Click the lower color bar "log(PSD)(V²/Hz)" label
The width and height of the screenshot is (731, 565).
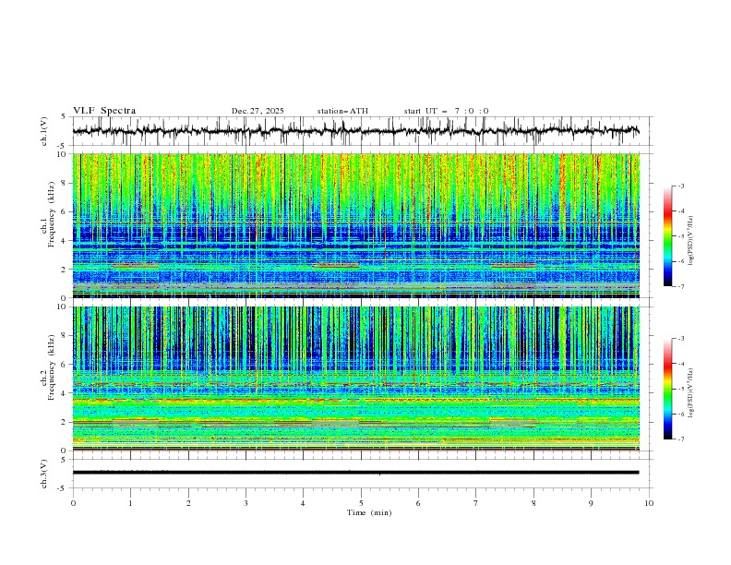click(x=691, y=392)
